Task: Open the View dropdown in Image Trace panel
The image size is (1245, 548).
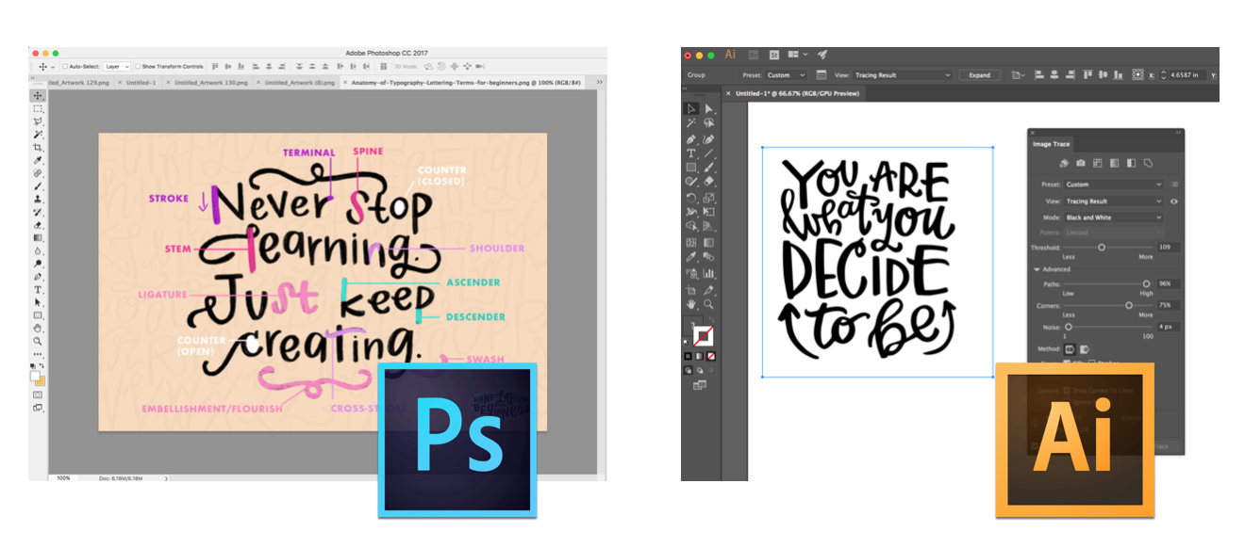Action: [x=1114, y=201]
